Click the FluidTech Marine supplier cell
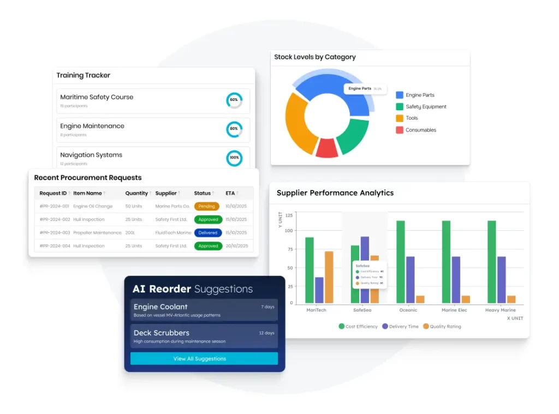 pos(173,233)
